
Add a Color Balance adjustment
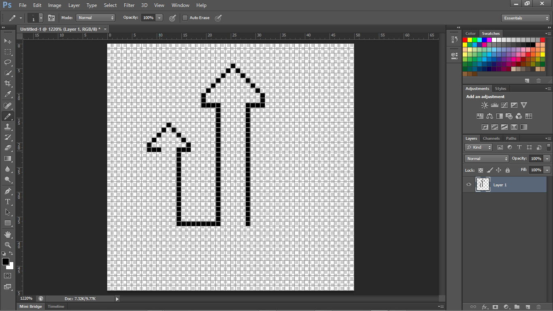(490, 116)
